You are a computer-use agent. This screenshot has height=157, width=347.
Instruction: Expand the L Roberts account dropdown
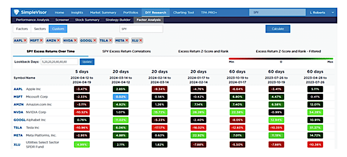333,13
